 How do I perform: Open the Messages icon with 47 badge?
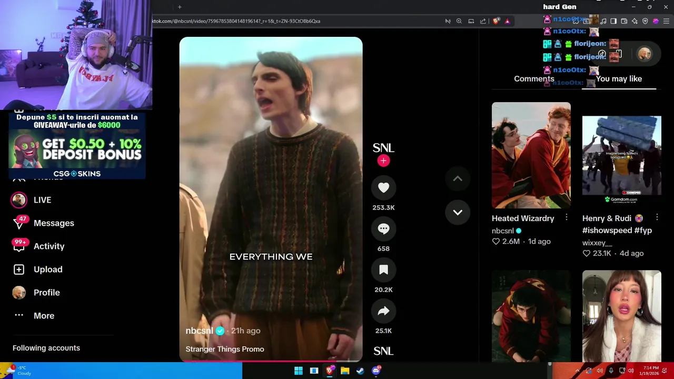point(19,223)
